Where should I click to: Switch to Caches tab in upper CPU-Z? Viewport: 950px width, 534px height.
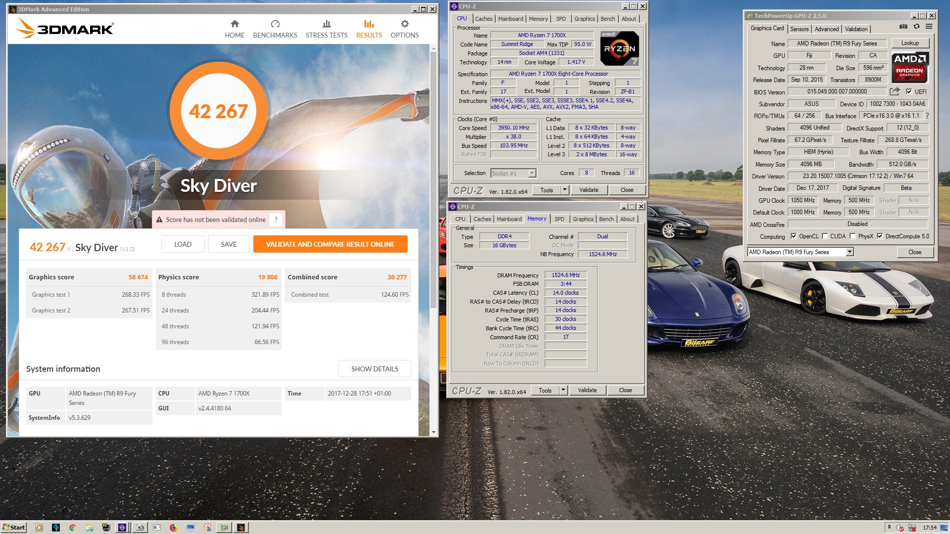click(x=483, y=19)
